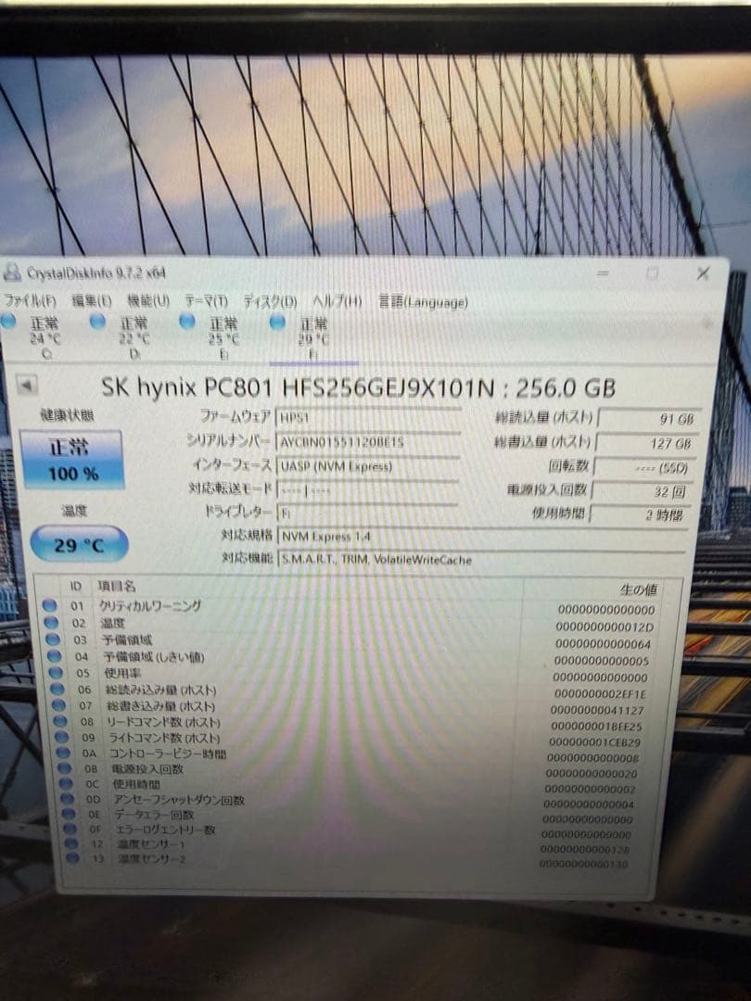Click the power on hours value 2 時間
Viewport: 751px width, 1001px height.
pos(640,513)
